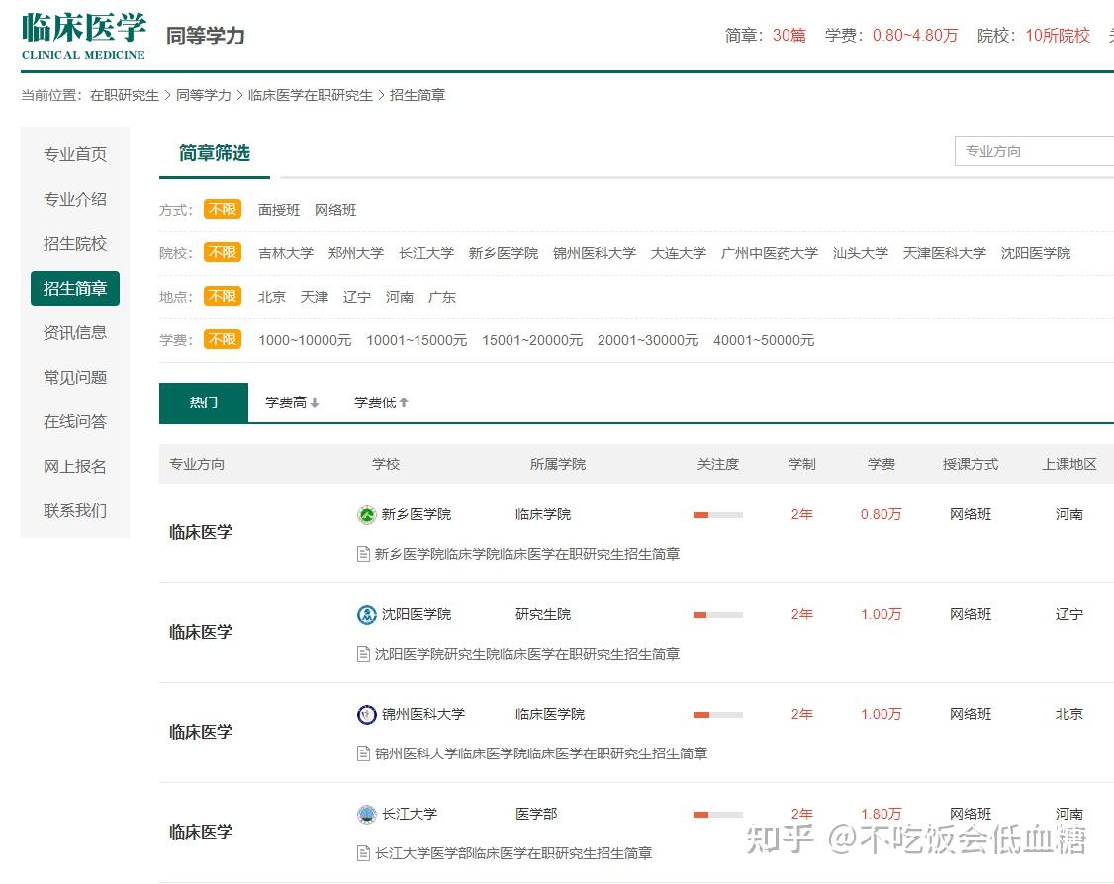Select 不限 in the 院校 filter row

pyautogui.click(x=223, y=252)
